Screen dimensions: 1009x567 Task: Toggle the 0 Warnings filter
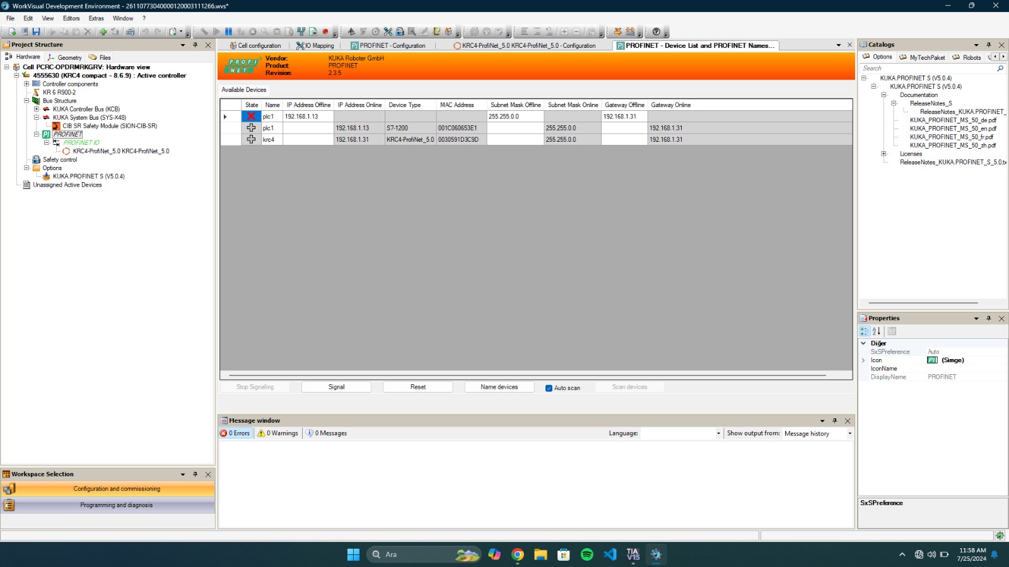pos(277,433)
